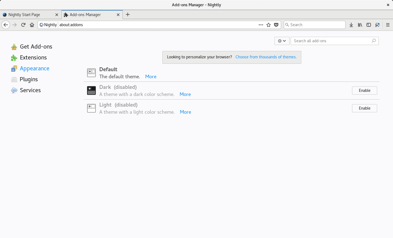Close the Nightly Start Page tab
Viewport: 393px width, 238px height.
57,15
